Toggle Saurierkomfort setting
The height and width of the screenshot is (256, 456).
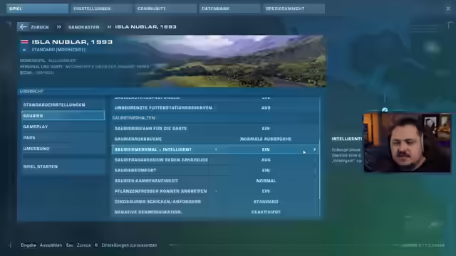[x=215, y=170]
